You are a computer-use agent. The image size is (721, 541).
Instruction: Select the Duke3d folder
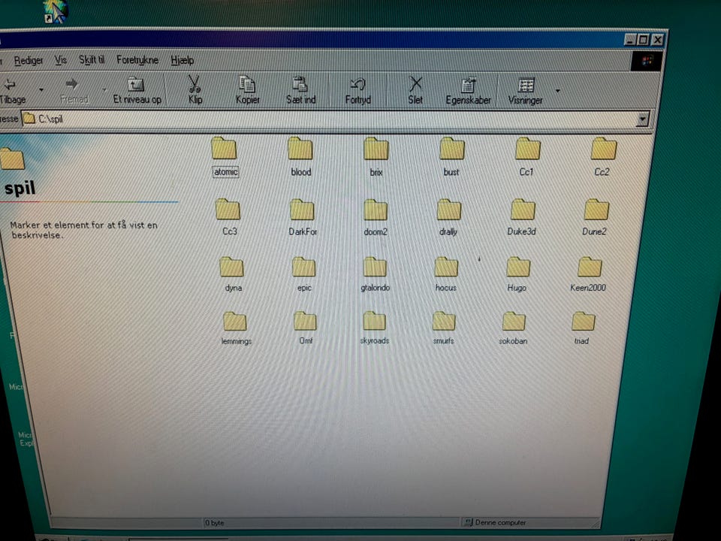(x=522, y=218)
